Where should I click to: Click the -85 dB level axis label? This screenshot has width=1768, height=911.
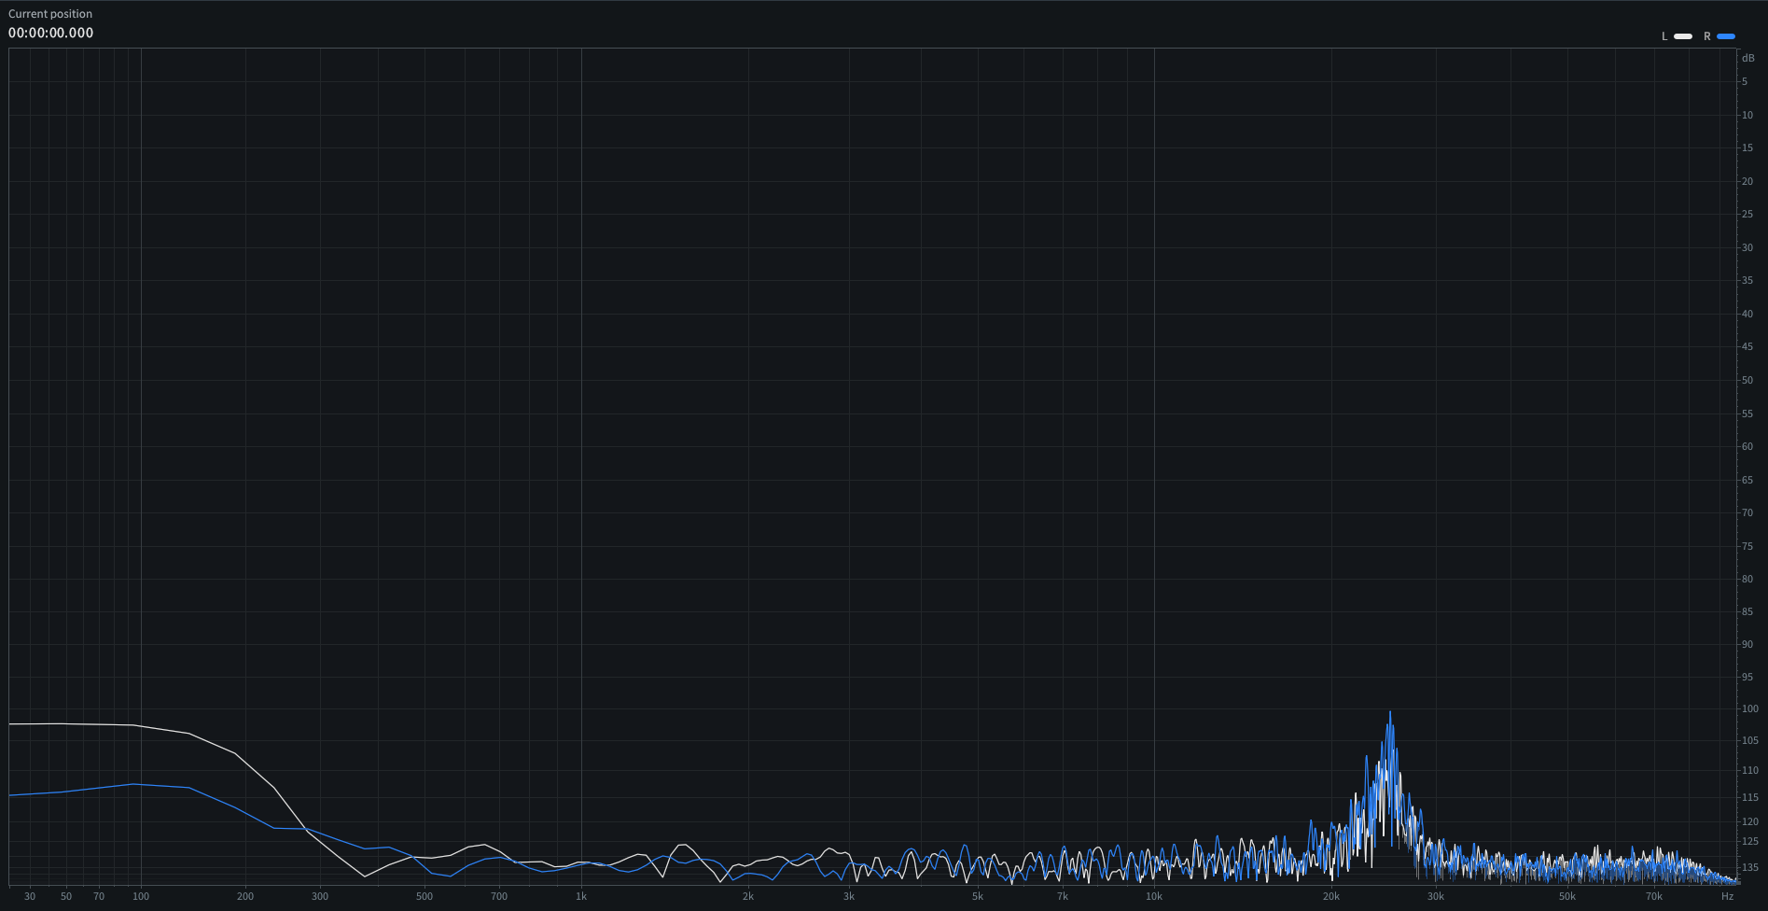pyautogui.click(x=1747, y=611)
